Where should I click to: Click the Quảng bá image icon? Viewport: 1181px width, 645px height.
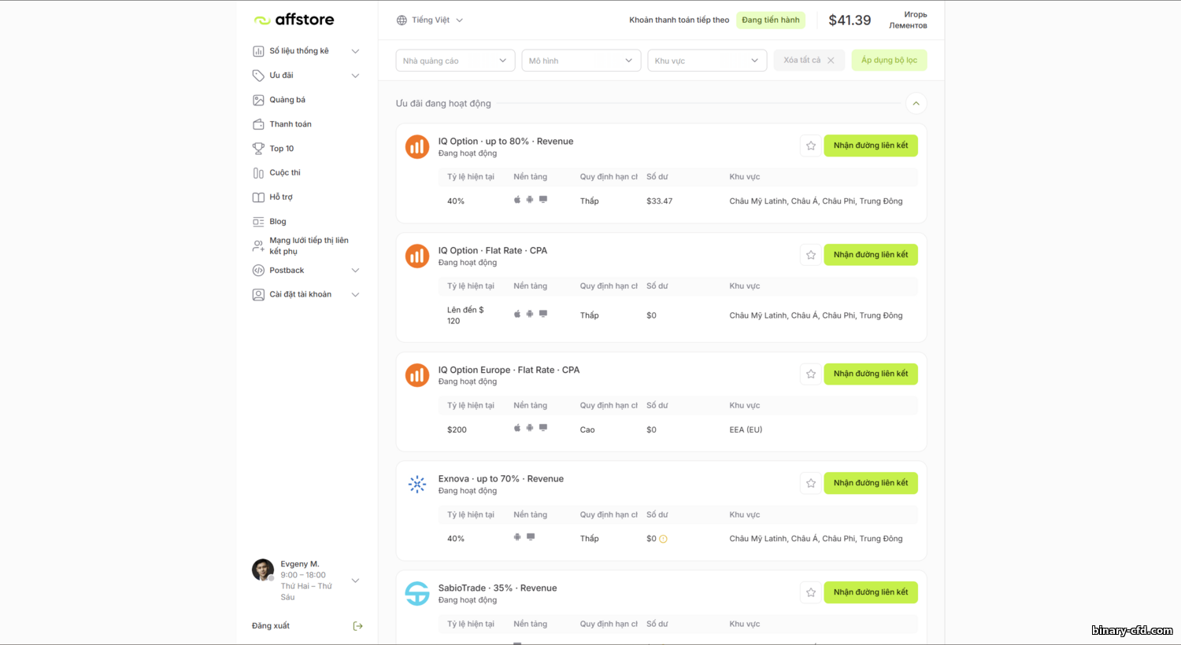pos(258,100)
